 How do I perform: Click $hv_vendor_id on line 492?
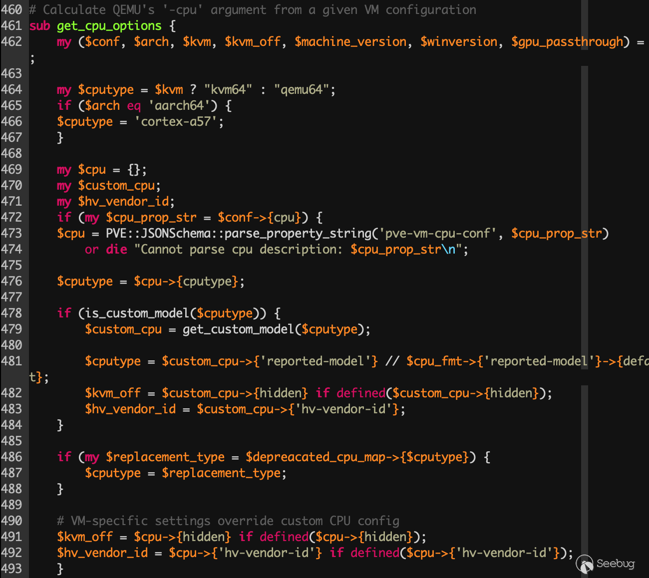(x=102, y=553)
